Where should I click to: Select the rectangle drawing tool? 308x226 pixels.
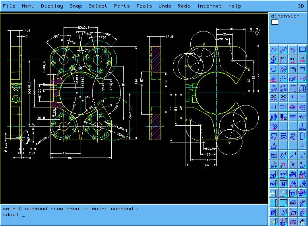(x=302, y=50)
